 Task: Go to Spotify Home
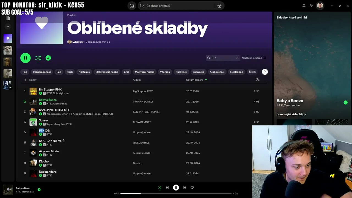coord(132,6)
